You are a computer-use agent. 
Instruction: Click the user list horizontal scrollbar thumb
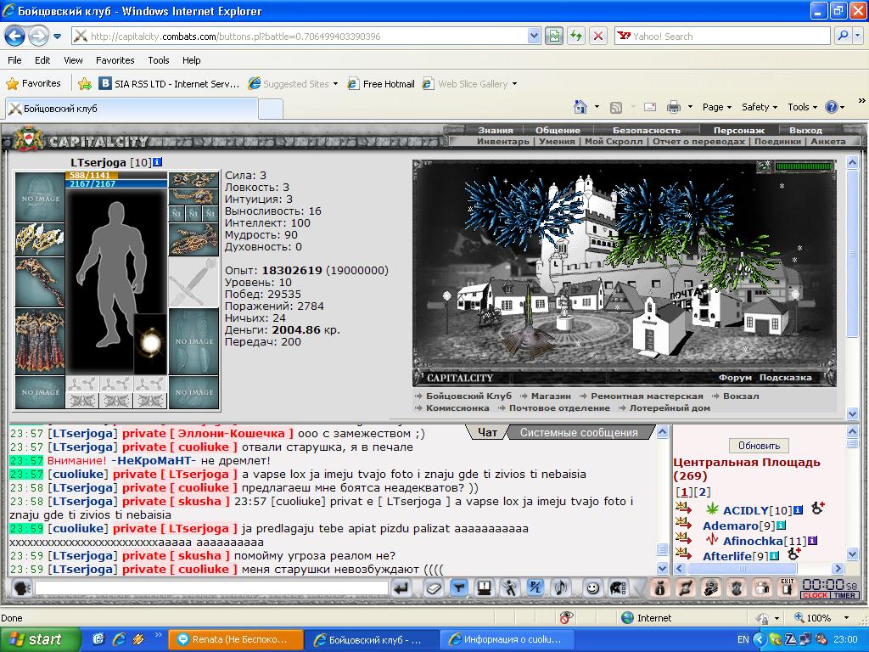click(742, 568)
